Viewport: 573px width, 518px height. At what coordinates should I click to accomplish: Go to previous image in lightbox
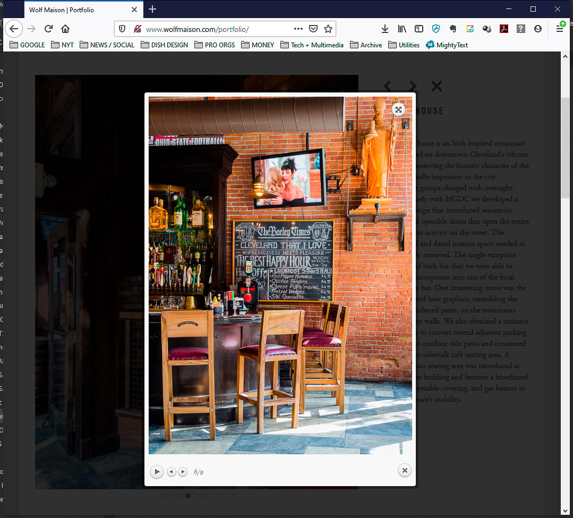[x=172, y=472]
